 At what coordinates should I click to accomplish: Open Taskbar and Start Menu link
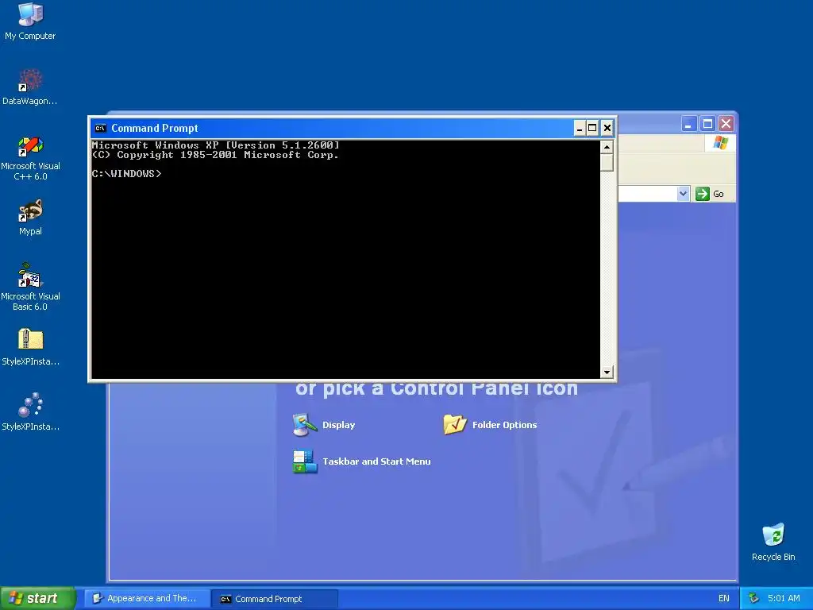tap(376, 461)
